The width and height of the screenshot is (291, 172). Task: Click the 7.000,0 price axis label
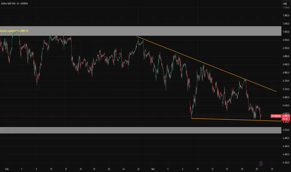(286, 32)
